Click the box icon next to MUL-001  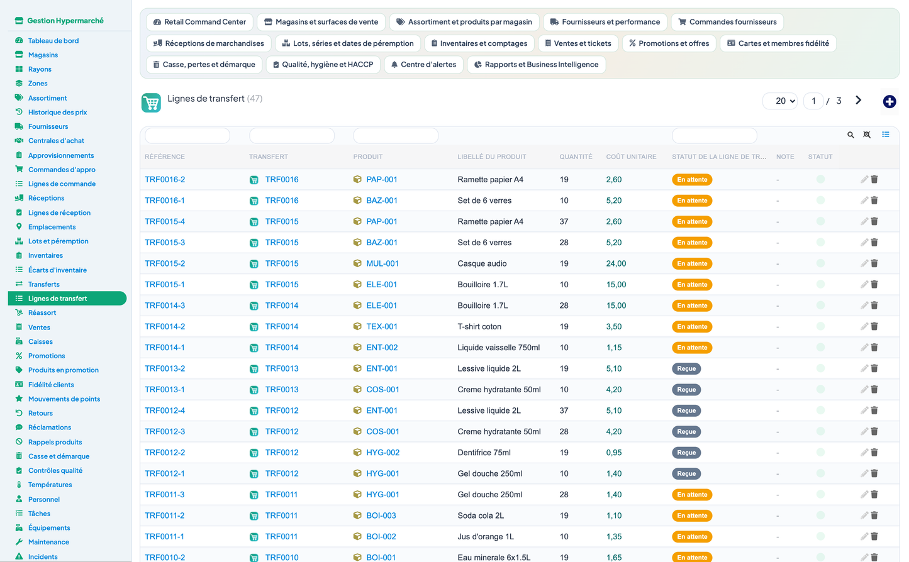pyautogui.click(x=357, y=263)
